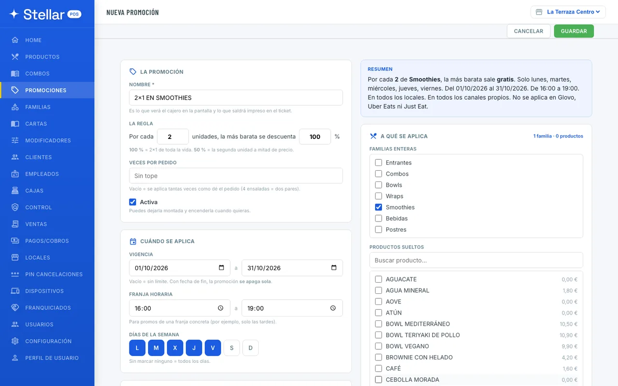This screenshot has width=618, height=386.
Task: Check the Bowls family checkbox
Action: click(x=379, y=185)
